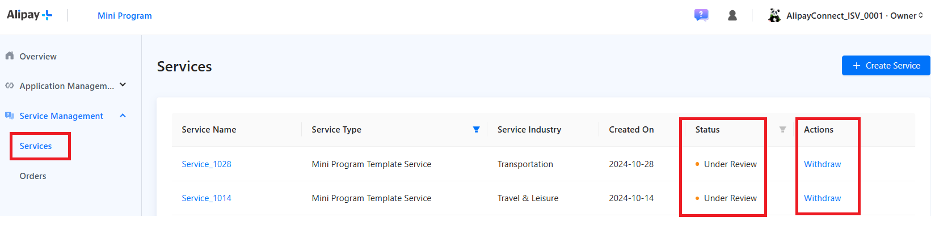
Task: Click the Application Management code icon
Action: coord(10,86)
